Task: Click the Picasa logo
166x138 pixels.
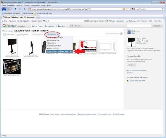Action: [x=9, y=26]
